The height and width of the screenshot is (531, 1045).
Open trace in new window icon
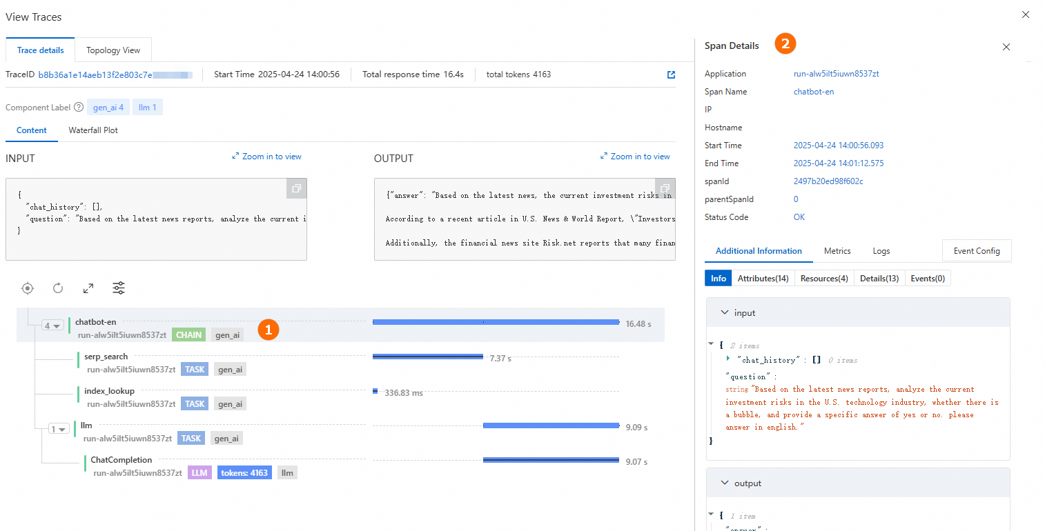coord(671,74)
